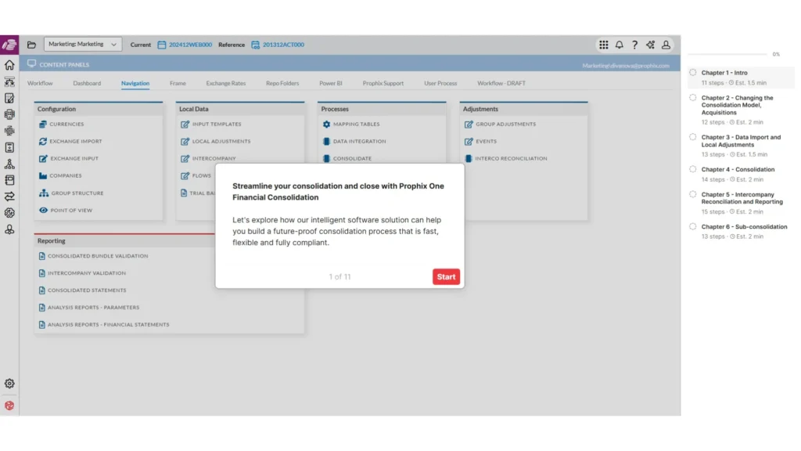
Task: Open the Exchange Input link
Action: tap(74, 158)
